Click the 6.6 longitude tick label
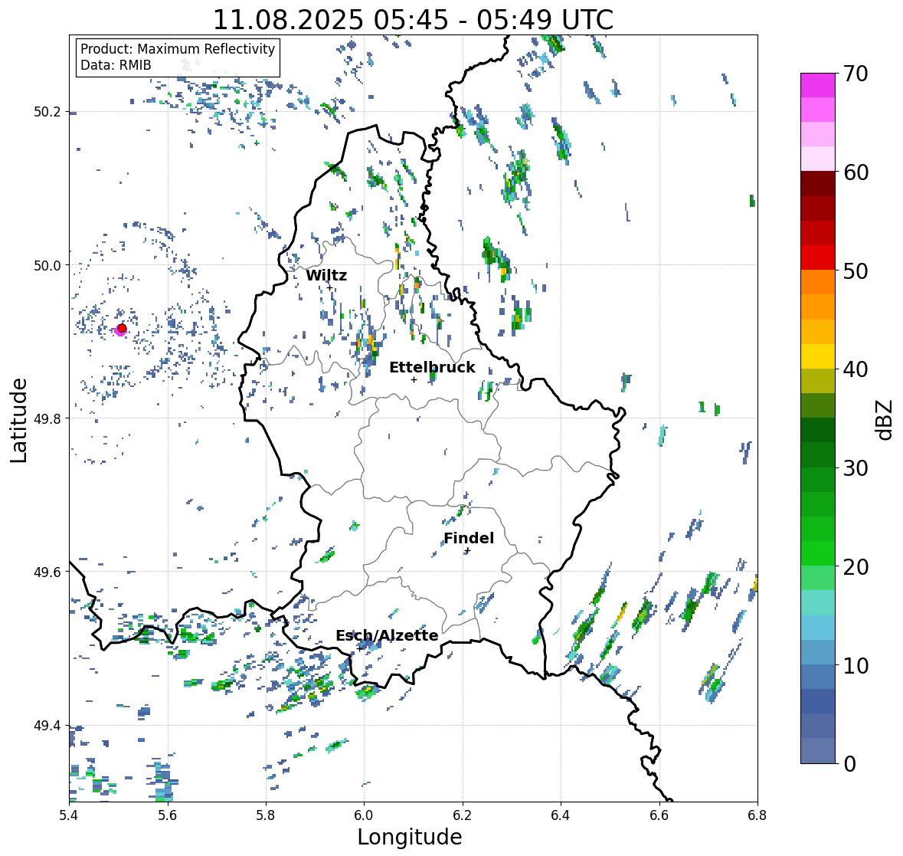 click(659, 815)
